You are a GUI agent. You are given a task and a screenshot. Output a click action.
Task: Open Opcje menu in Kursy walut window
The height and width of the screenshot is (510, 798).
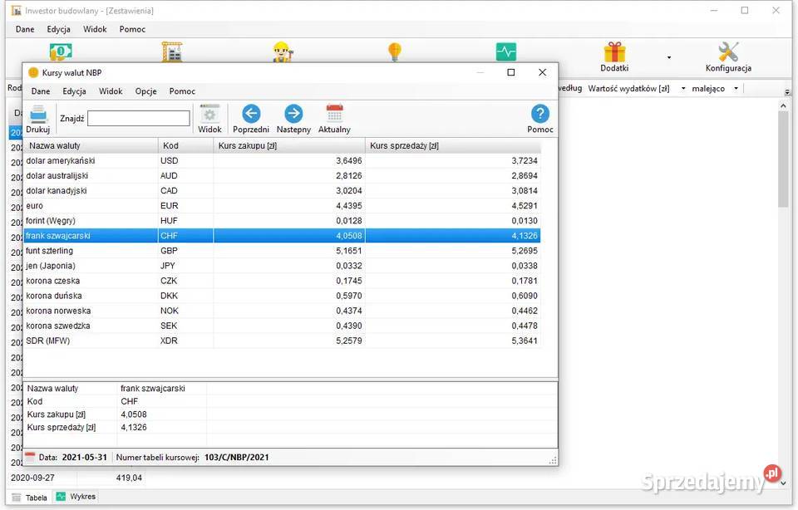point(146,91)
